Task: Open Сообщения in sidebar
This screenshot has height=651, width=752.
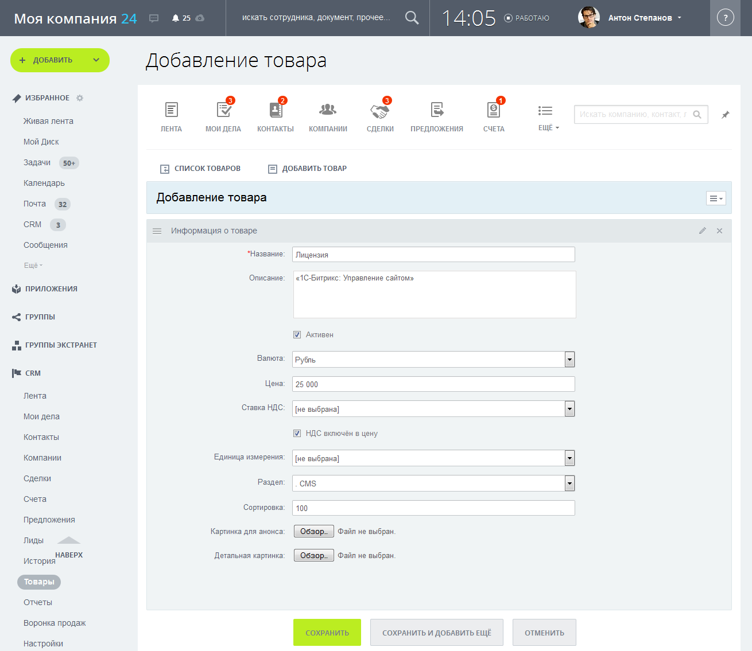Action: 45,245
